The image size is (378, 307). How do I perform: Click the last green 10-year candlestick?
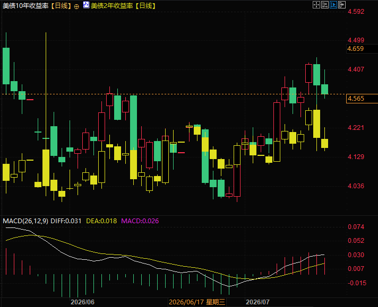pyautogui.click(x=324, y=89)
